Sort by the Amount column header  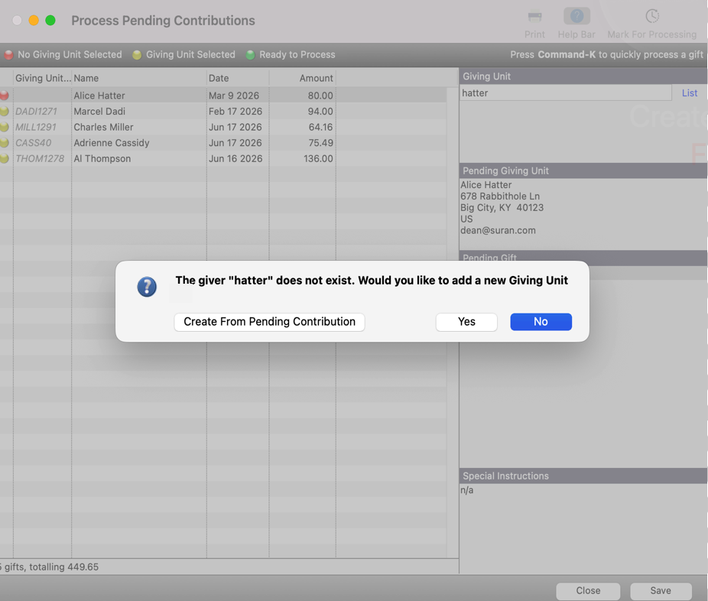tap(303, 78)
